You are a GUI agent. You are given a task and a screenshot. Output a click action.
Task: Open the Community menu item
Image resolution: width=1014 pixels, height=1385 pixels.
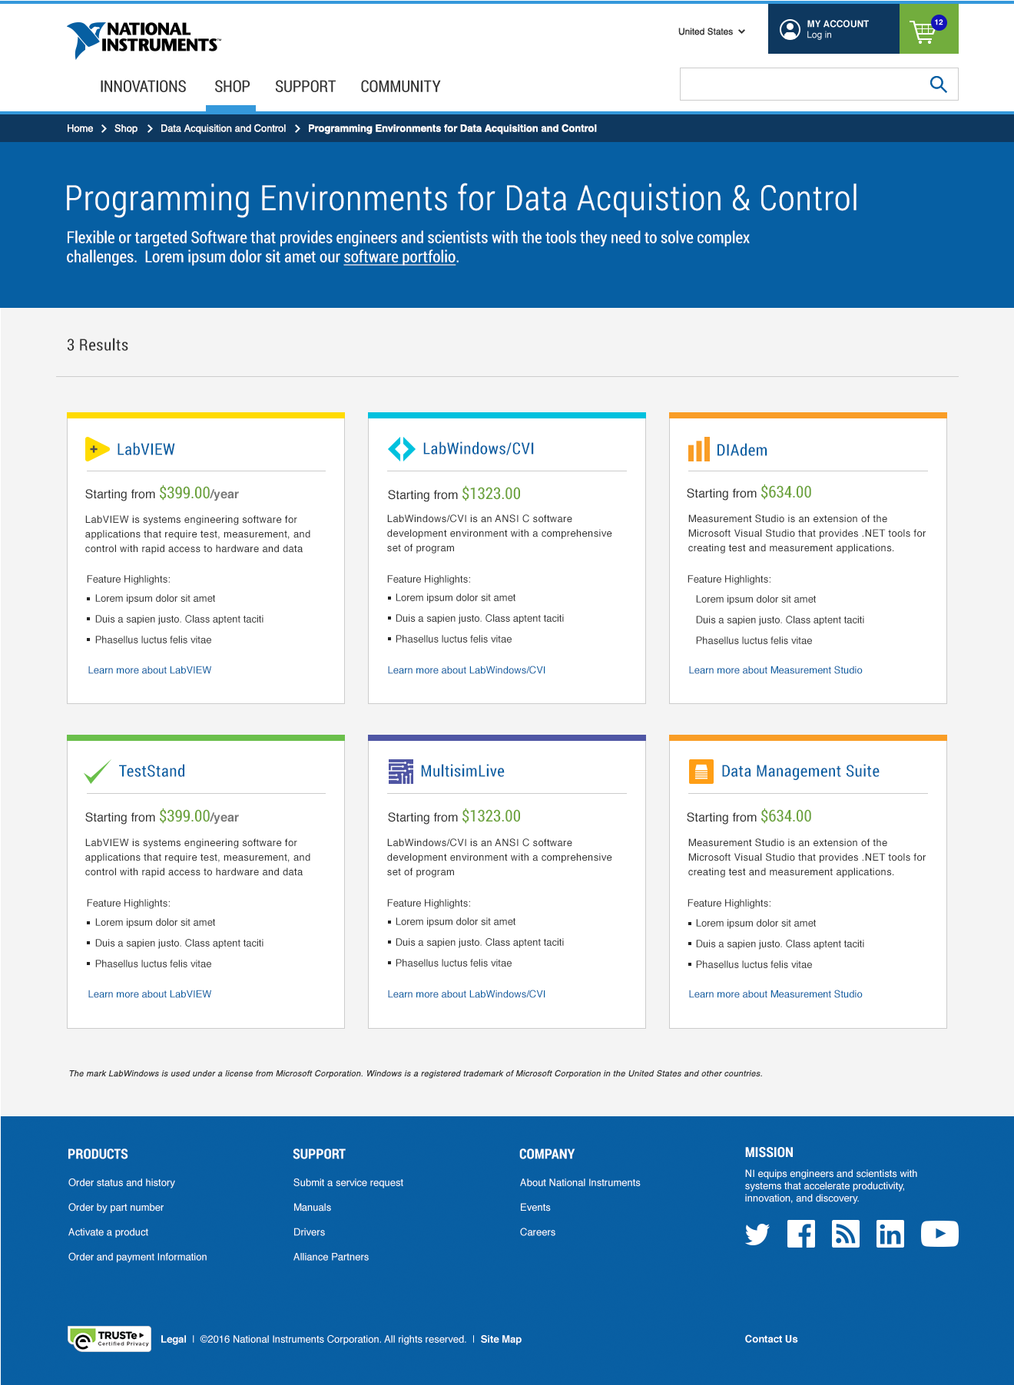400,87
